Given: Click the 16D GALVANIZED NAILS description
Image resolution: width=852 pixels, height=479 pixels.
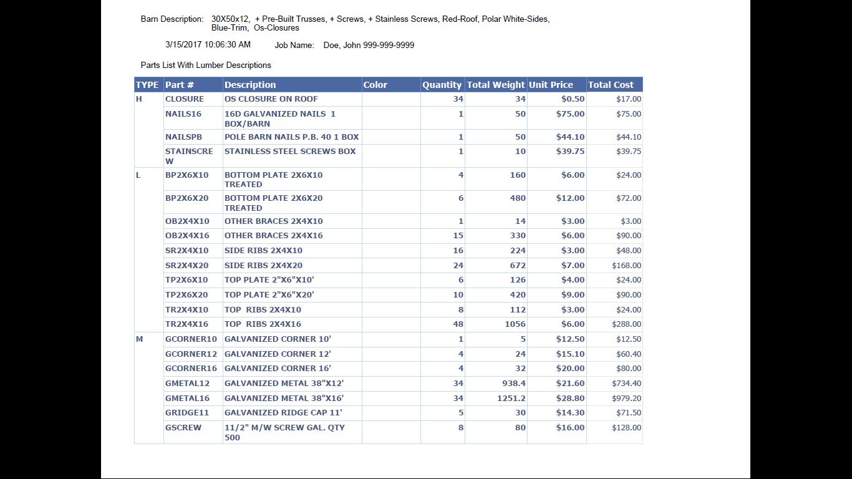Looking at the screenshot, I should [x=280, y=119].
